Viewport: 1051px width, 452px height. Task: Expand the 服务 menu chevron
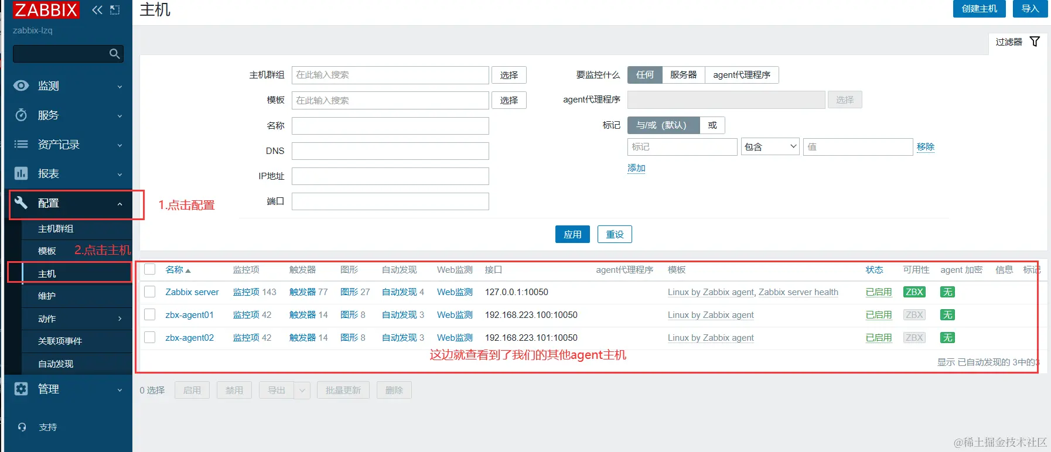[x=120, y=116]
